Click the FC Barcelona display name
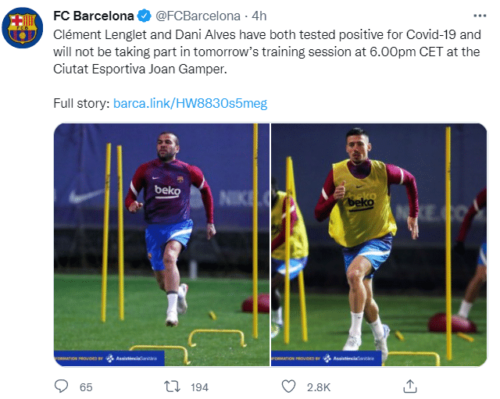Screen dimensions: 500x399 [x=95, y=16]
